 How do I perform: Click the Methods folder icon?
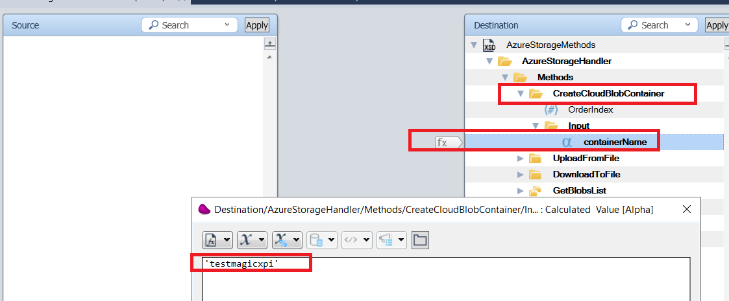click(520, 77)
